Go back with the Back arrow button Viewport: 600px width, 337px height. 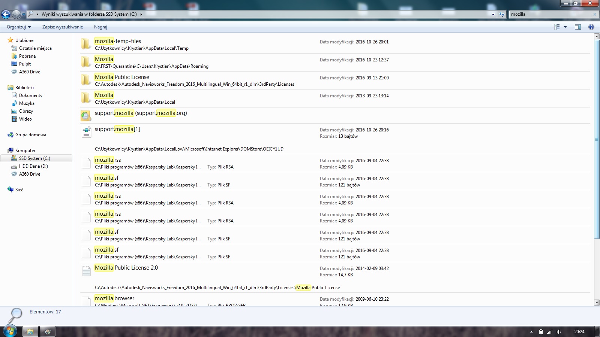6,14
